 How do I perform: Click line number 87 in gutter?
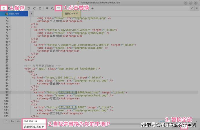(x=7, y=63)
